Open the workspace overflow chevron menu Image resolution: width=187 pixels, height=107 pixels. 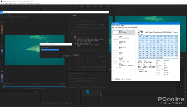click(120, 6)
